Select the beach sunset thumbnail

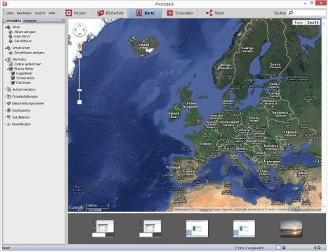[291, 229]
